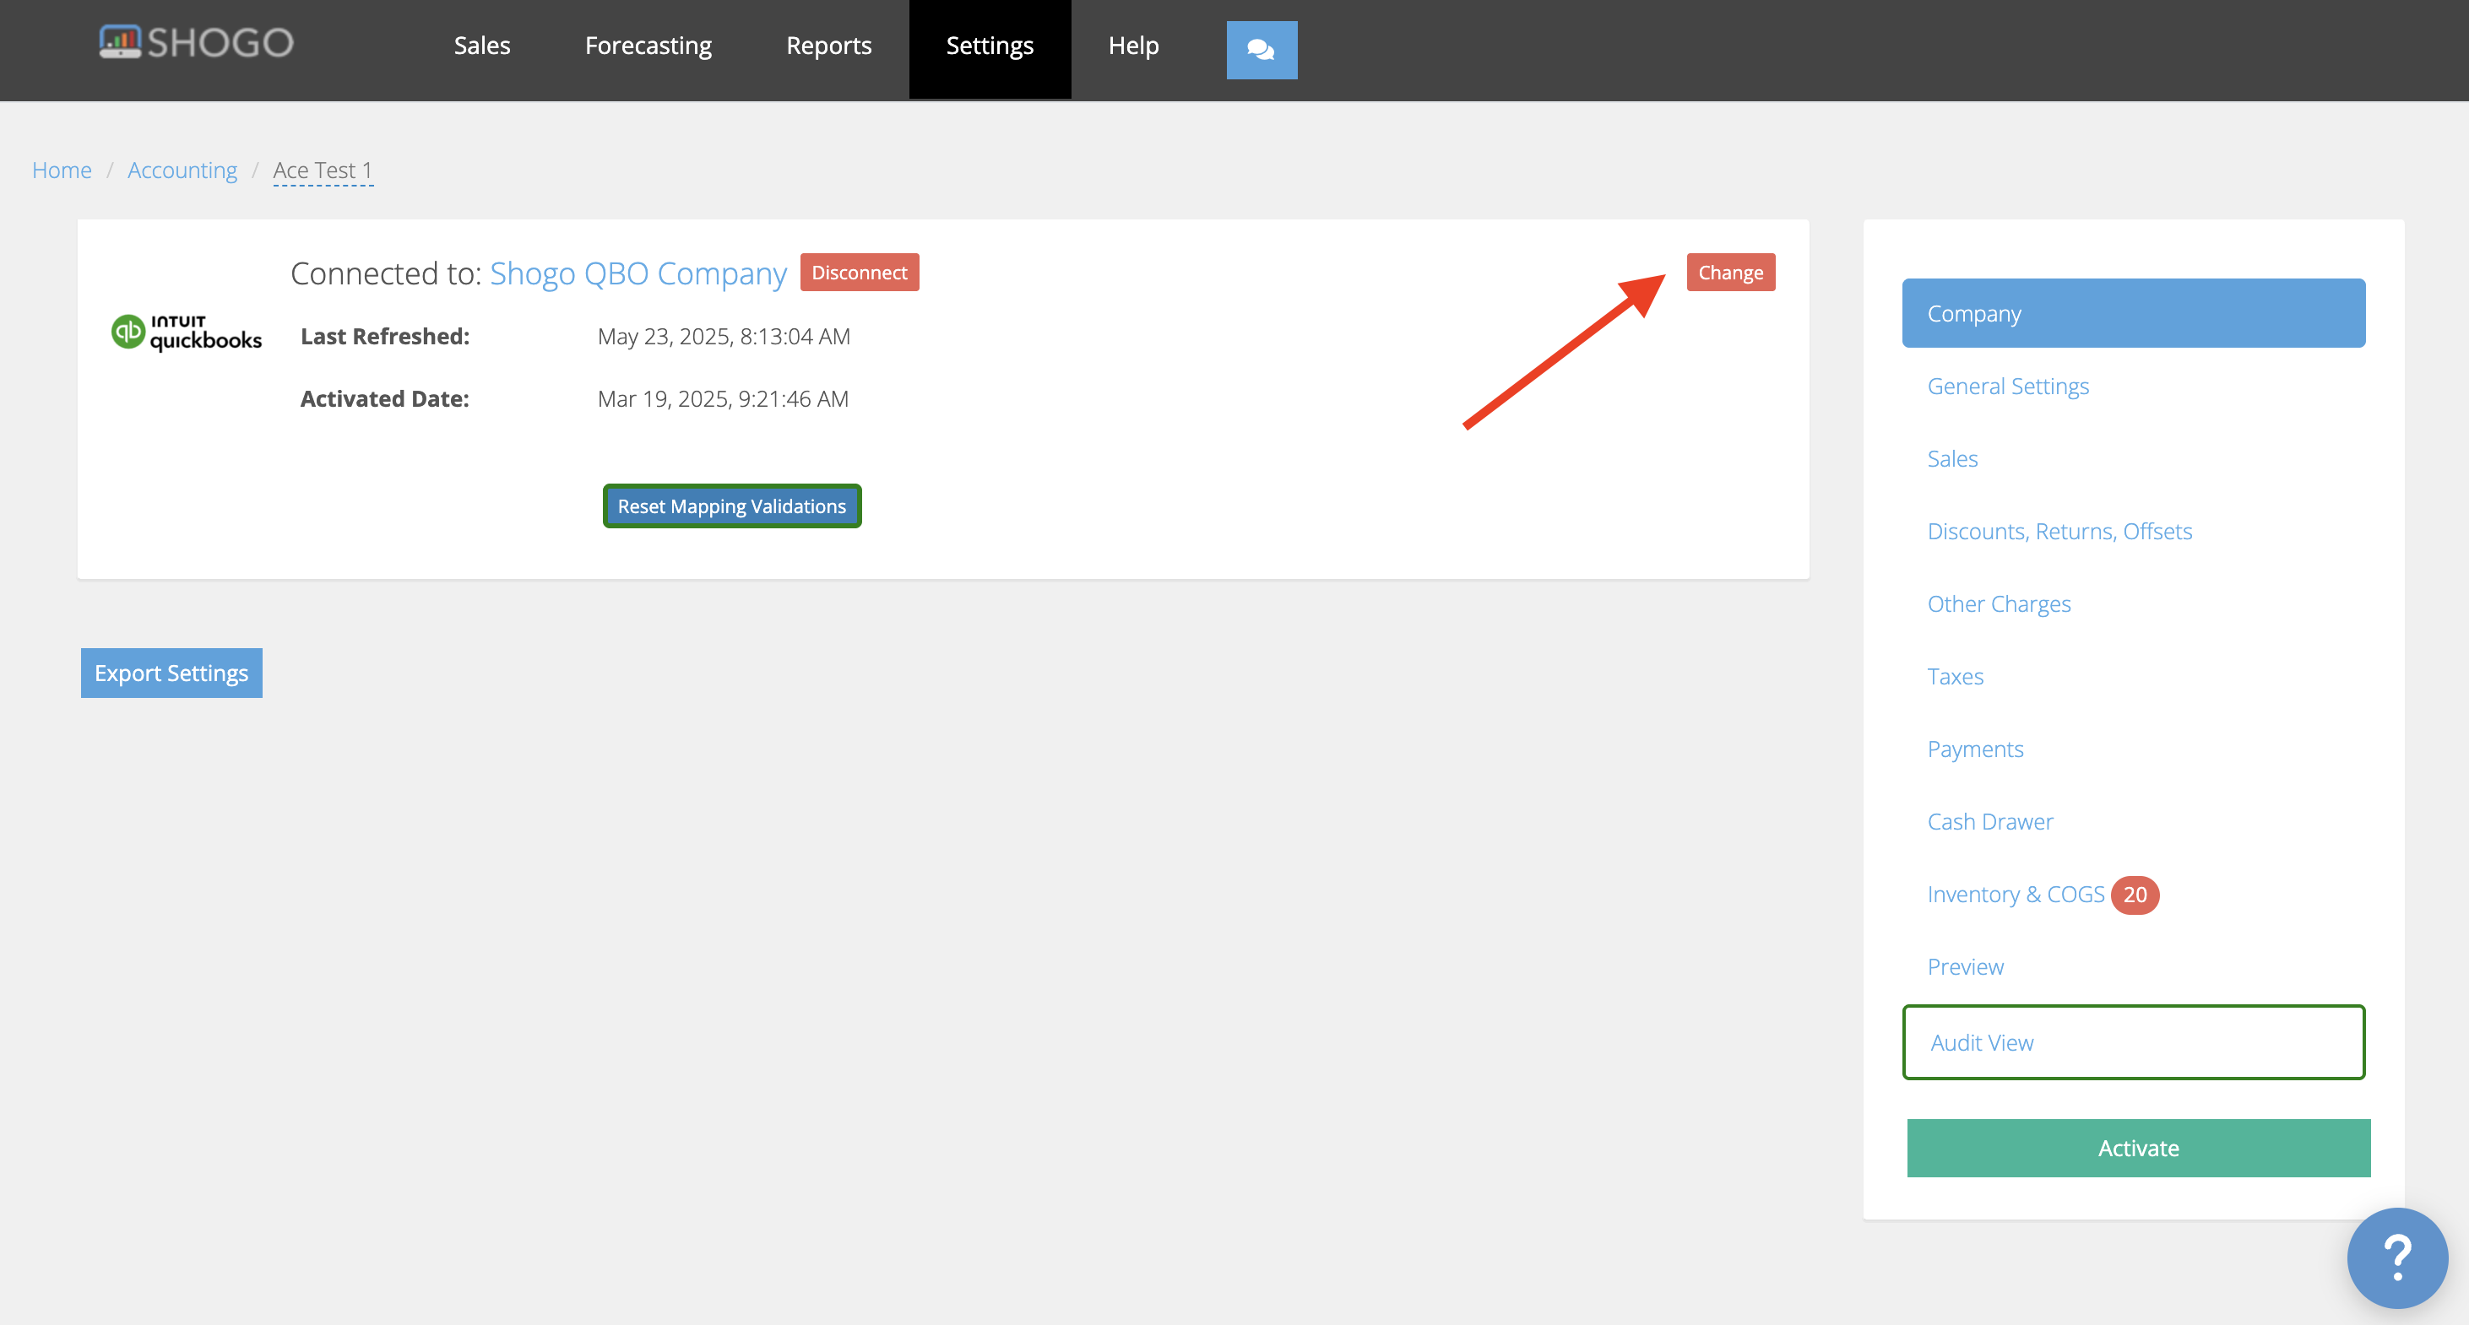The height and width of the screenshot is (1325, 2469).
Task: Open the chat messaging icon in the navbar
Action: [x=1262, y=49]
